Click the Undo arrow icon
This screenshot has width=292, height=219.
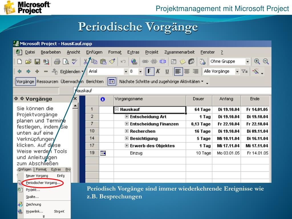pyautogui.click(x=123, y=62)
